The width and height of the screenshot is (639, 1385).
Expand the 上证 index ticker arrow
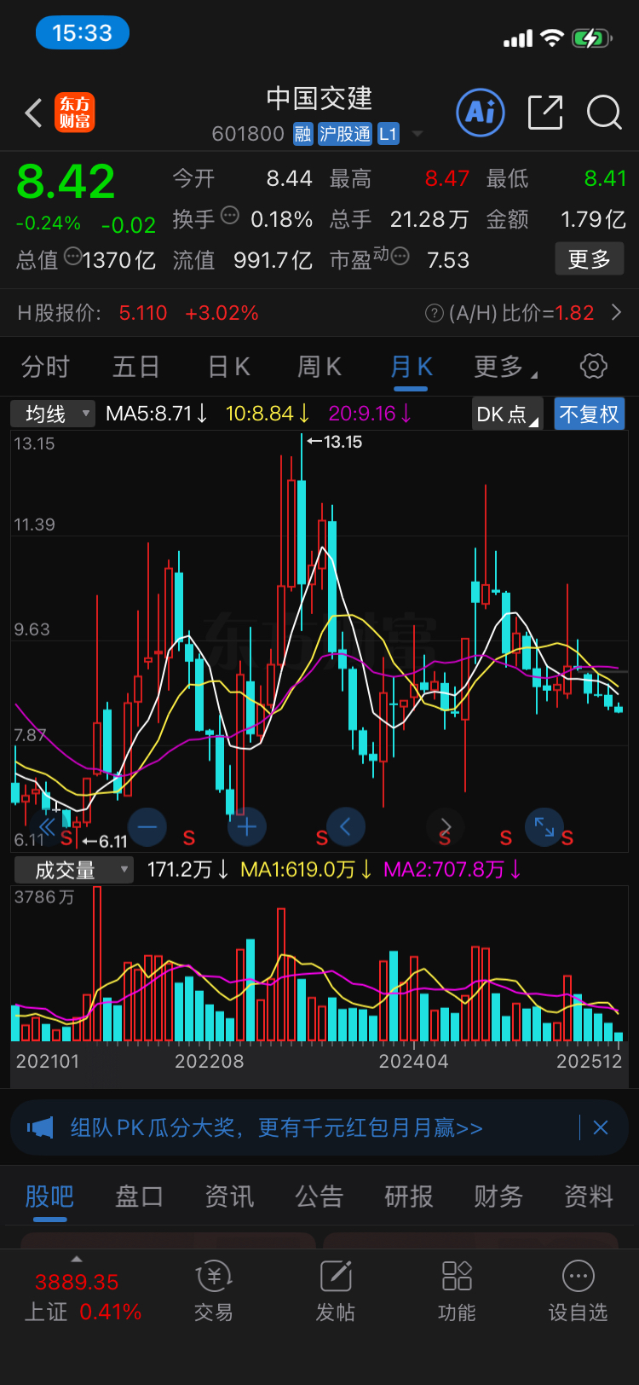coord(77,1259)
